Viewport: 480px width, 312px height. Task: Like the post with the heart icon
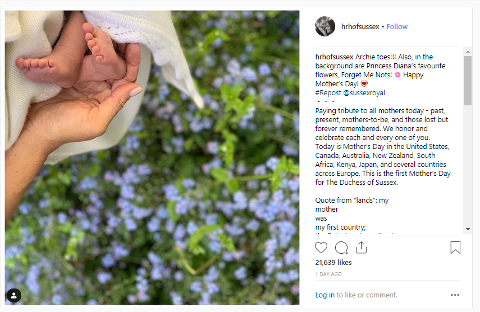point(321,248)
